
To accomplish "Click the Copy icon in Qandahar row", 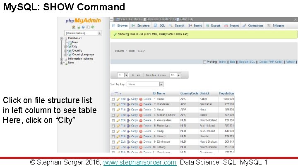I will (129, 104).
